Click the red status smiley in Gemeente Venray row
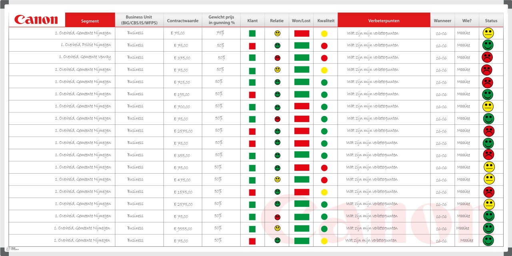Image resolution: width=512 pixels, height=256 pixels. [487, 57]
